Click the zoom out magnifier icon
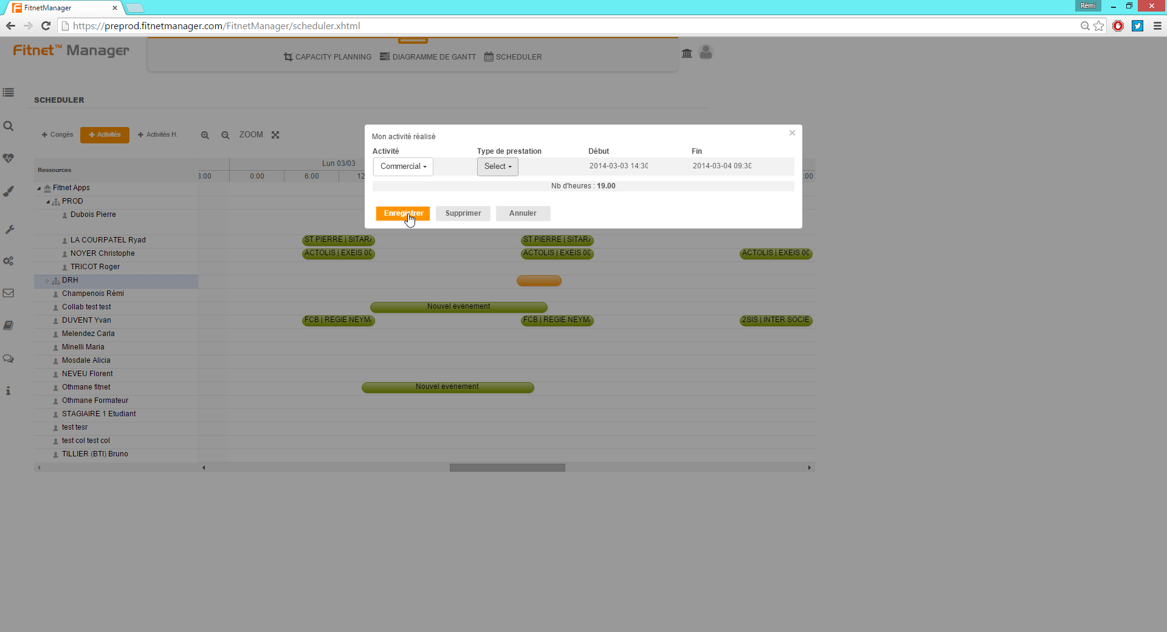The image size is (1167, 632). coord(225,135)
